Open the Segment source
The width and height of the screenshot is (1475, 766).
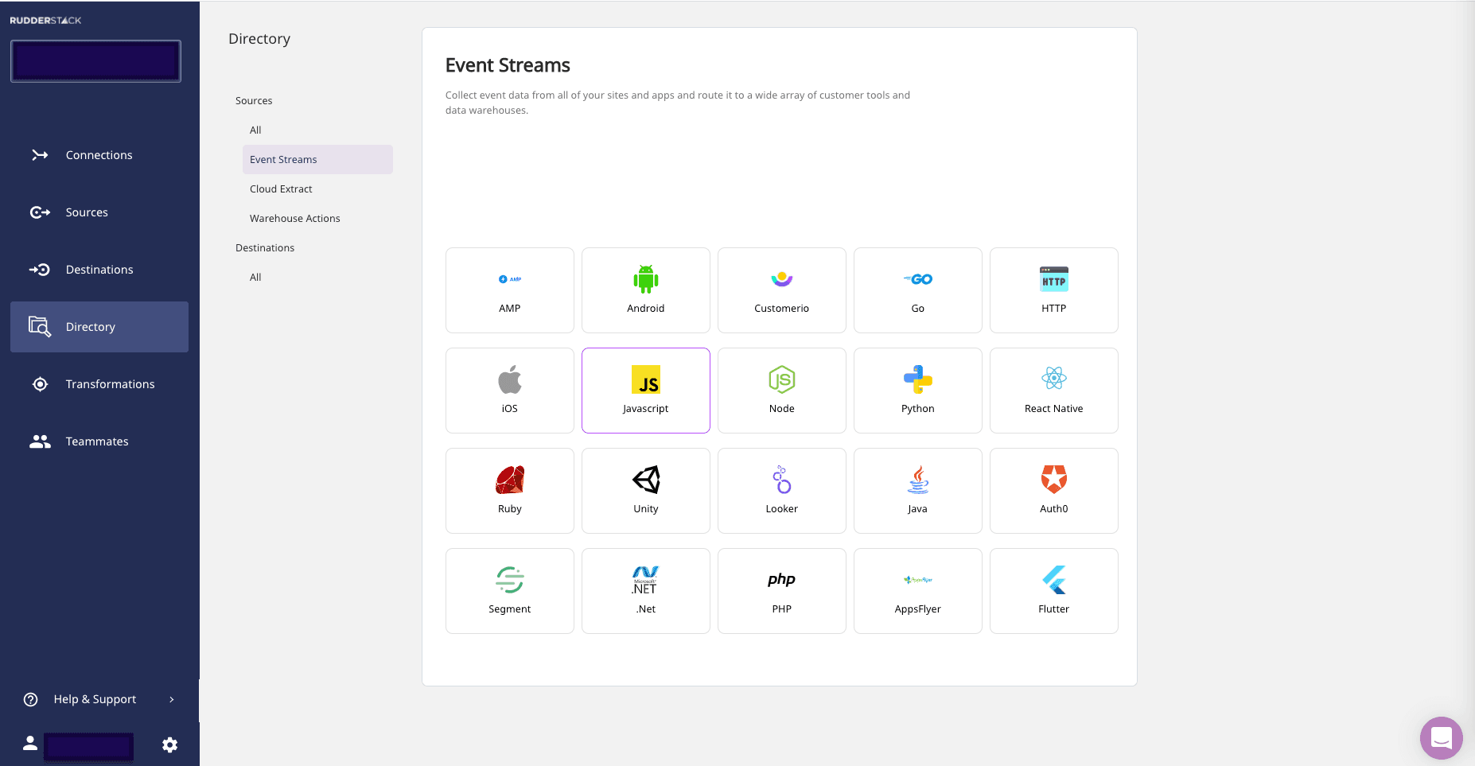click(x=509, y=590)
